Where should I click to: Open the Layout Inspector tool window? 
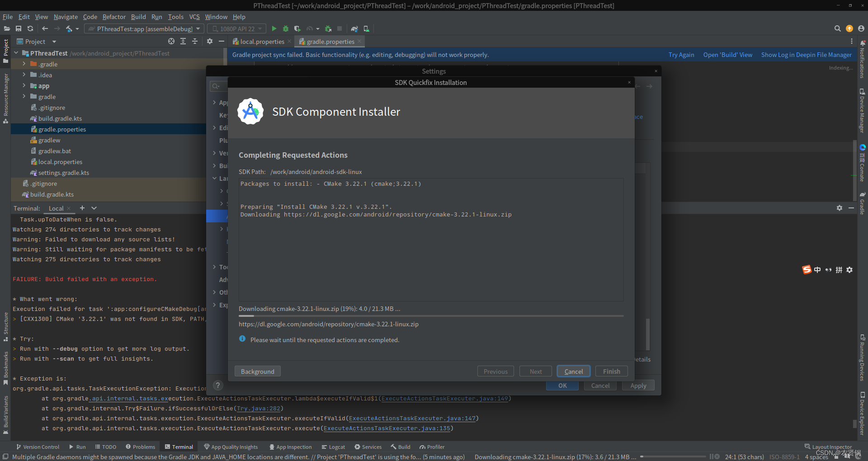[x=828, y=447]
